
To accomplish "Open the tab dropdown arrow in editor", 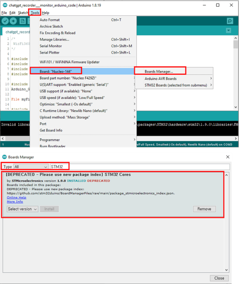I will click(x=228, y=30).
